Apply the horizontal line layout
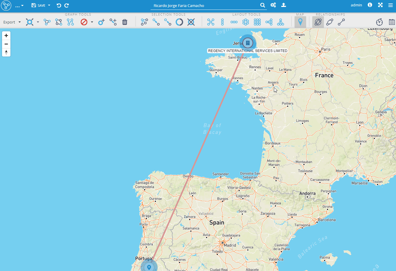396x271 pixels. pyautogui.click(x=234, y=22)
